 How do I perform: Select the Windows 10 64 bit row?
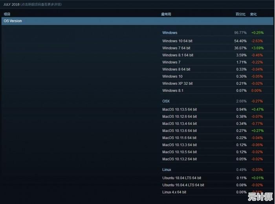click(177, 41)
